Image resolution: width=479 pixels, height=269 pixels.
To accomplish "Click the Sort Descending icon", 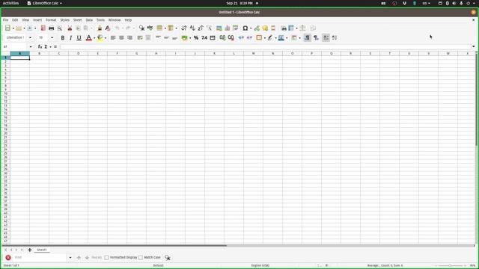I will [x=201, y=28].
